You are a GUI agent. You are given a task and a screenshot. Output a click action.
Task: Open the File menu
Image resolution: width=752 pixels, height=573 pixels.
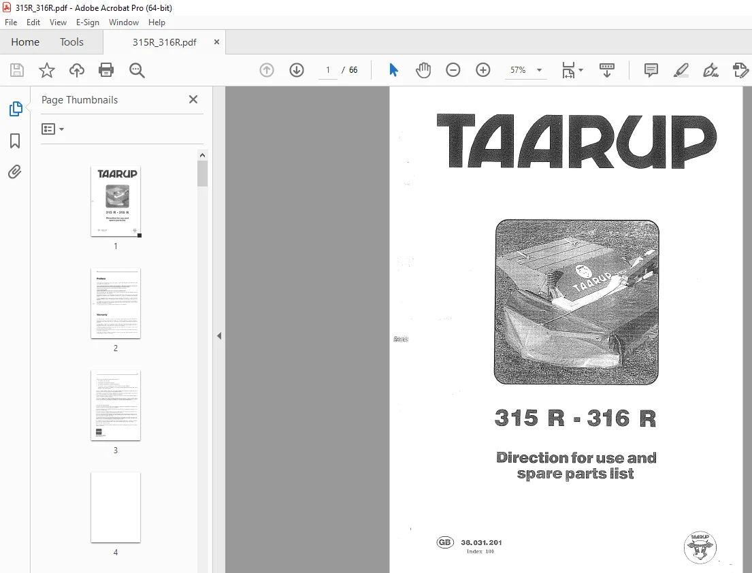pyautogui.click(x=11, y=22)
